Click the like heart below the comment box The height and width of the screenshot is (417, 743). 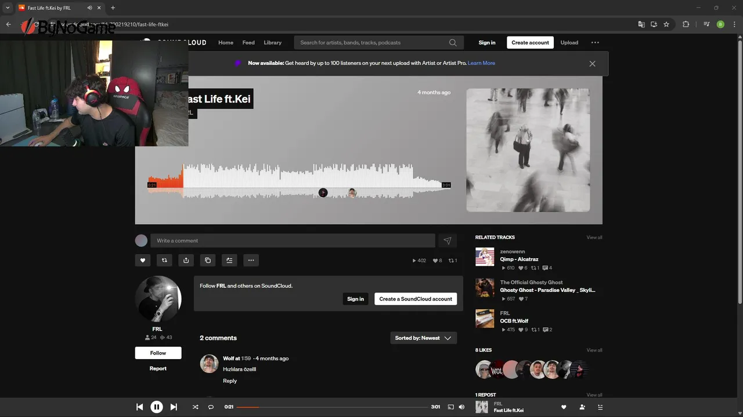coord(143,260)
